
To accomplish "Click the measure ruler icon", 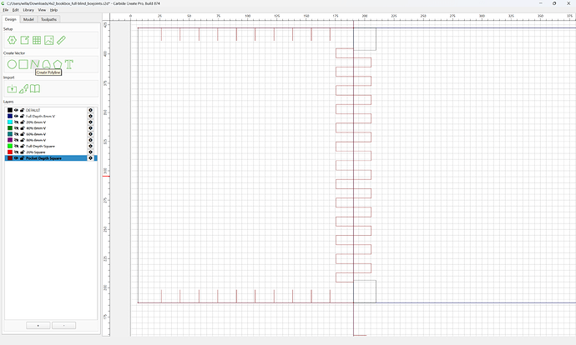I will [x=61, y=40].
